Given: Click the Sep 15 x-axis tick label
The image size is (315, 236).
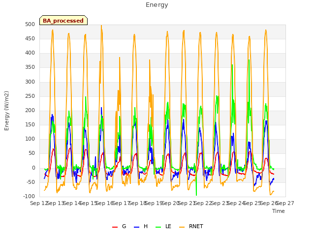Looking at the screenshot, I should [x=89, y=204].
